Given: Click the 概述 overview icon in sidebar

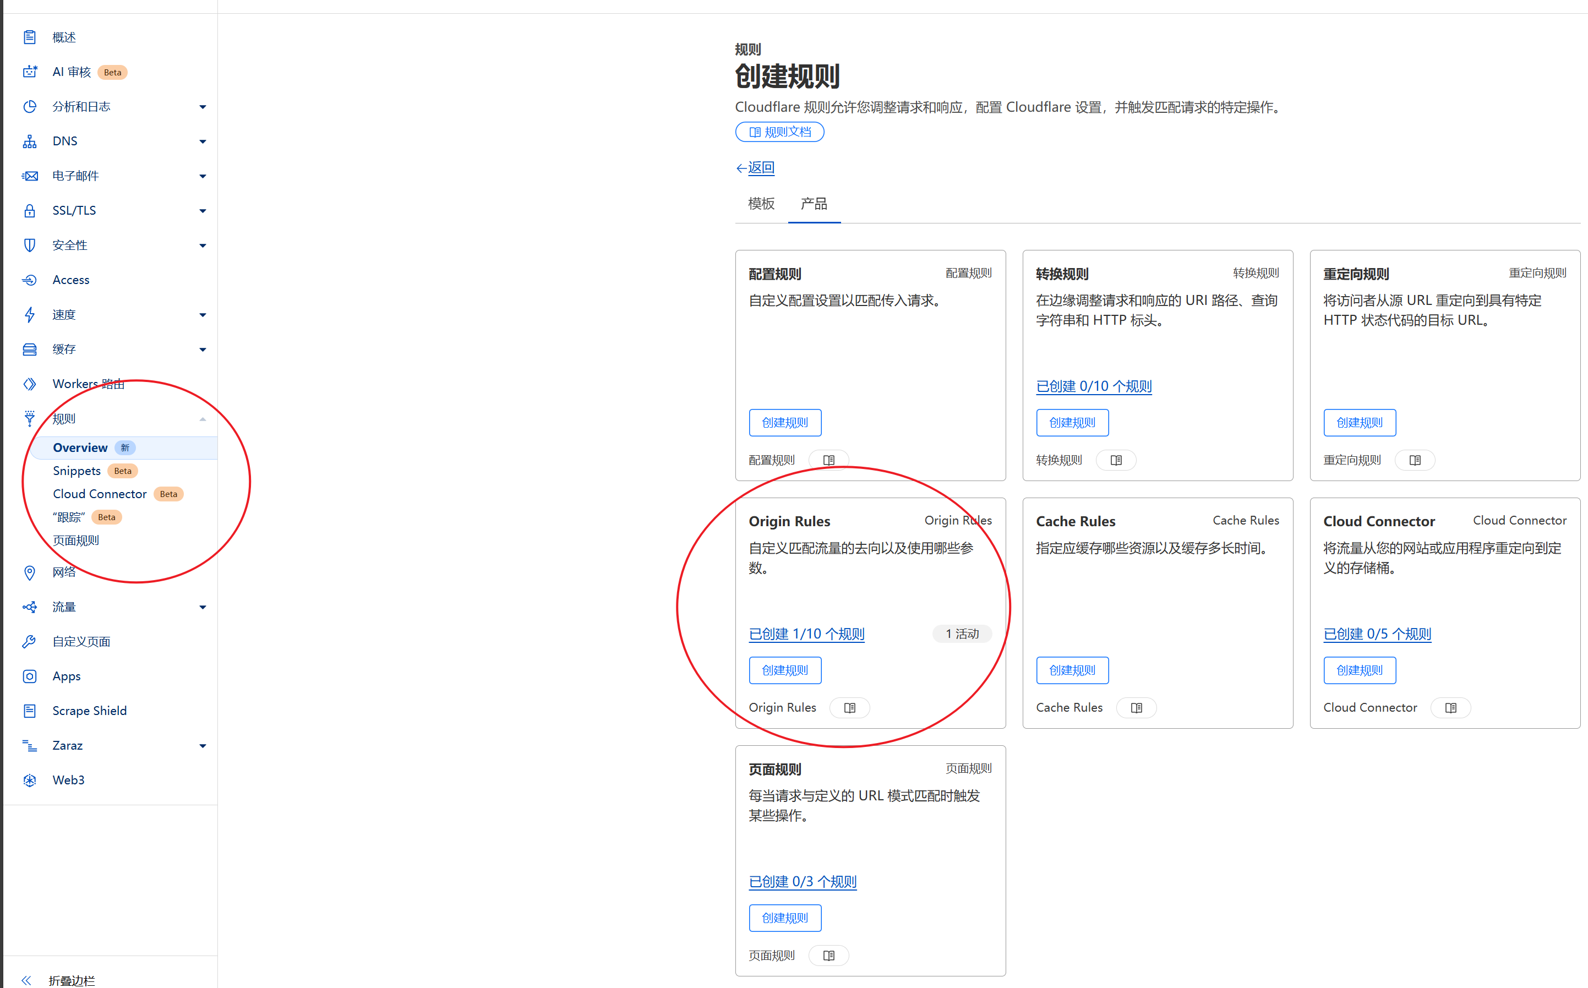Looking at the screenshot, I should 29,37.
